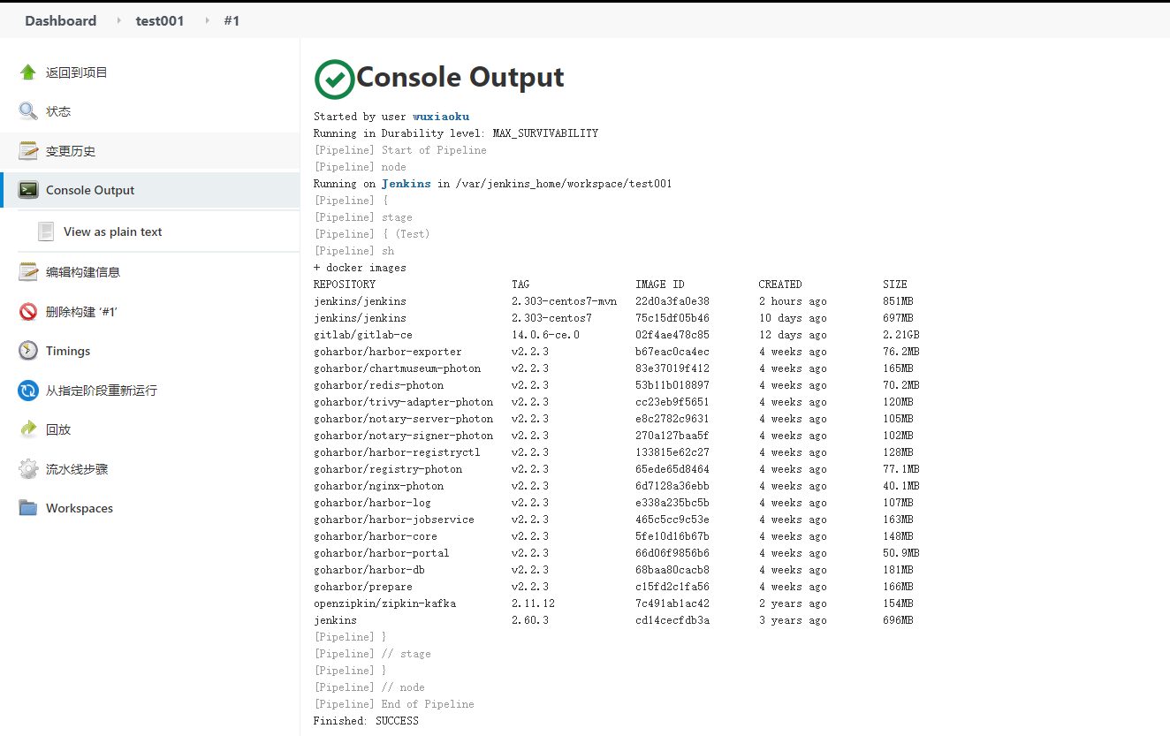Open 编辑构建信息 in the sidebar
The height and width of the screenshot is (736, 1170).
tap(83, 272)
